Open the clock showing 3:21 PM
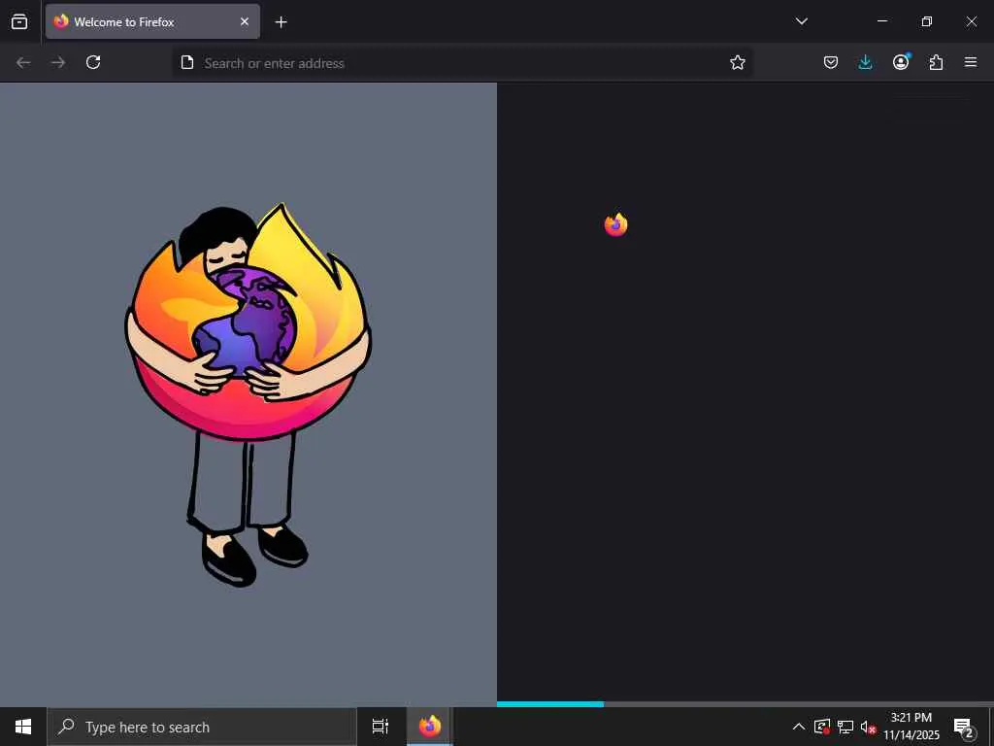 (911, 727)
